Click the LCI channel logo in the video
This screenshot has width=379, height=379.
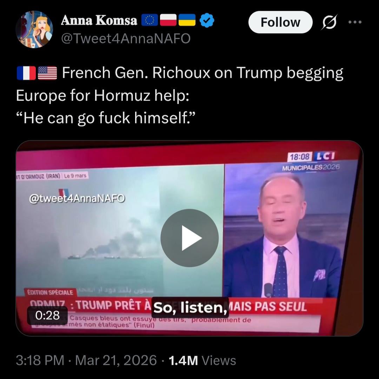[326, 157]
